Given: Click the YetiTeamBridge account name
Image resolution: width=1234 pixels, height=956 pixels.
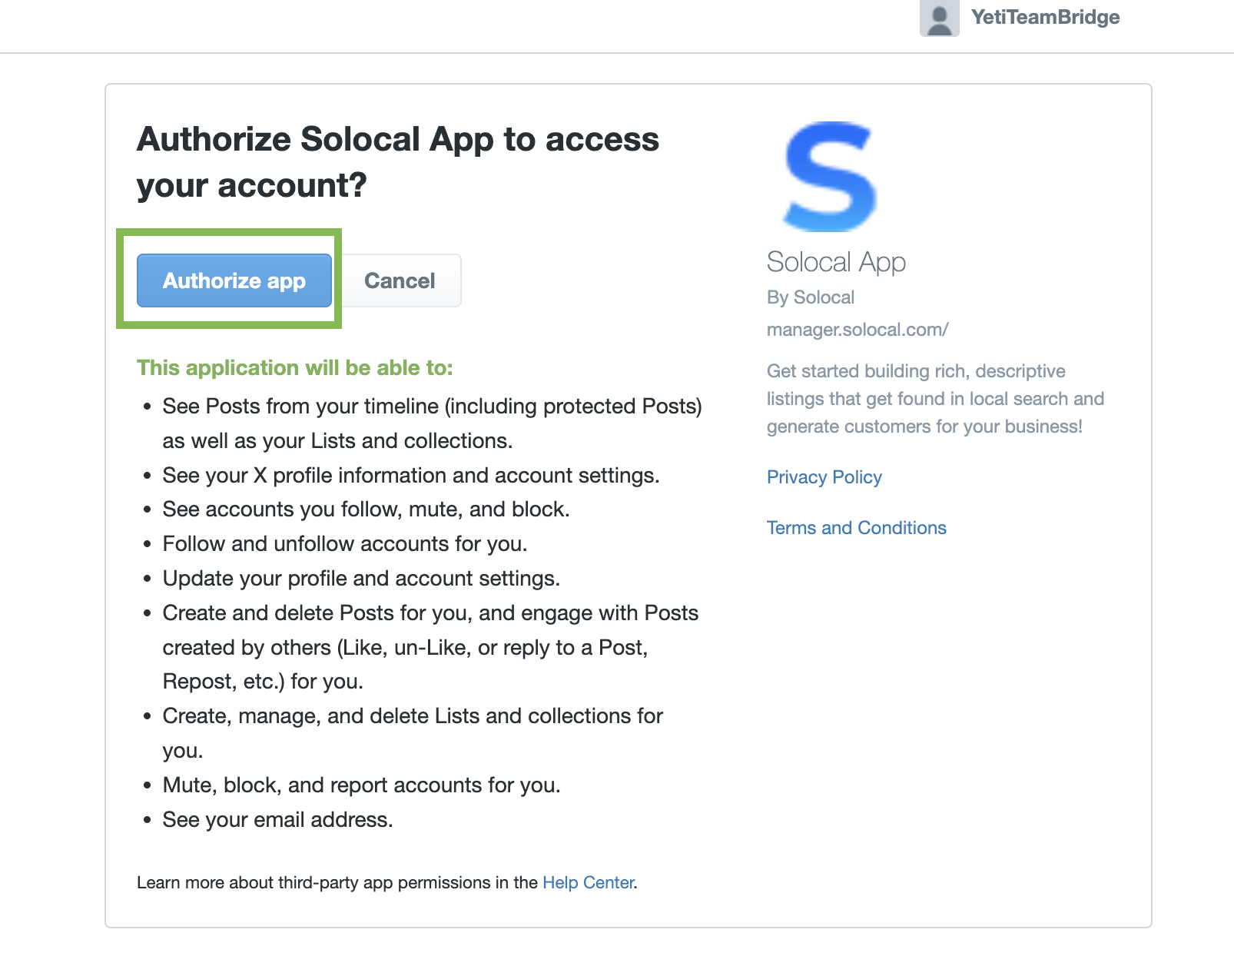Looking at the screenshot, I should 1045,17.
